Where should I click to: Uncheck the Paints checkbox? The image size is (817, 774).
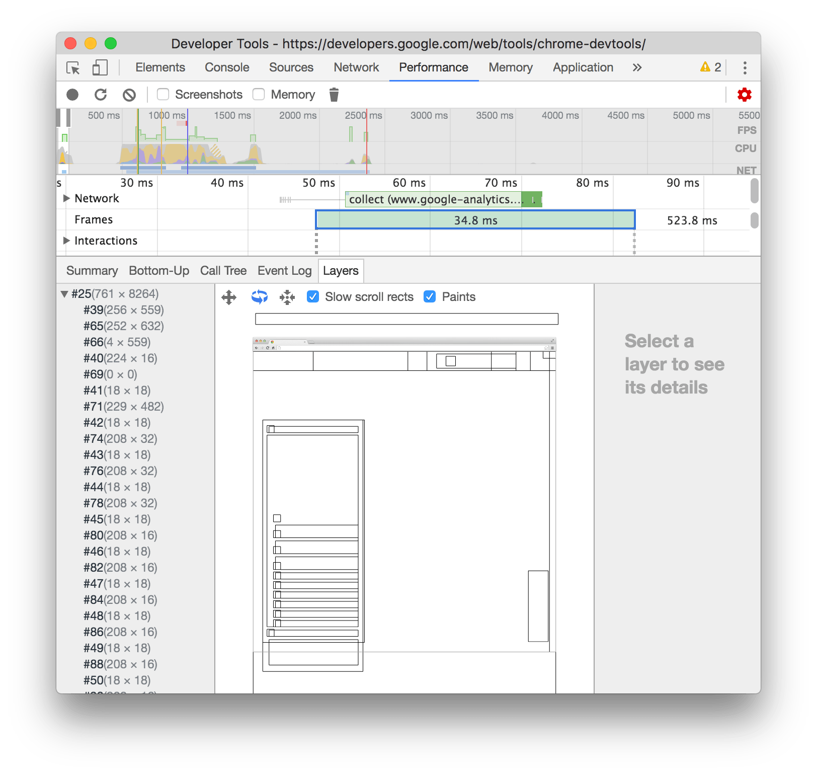[x=429, y=297]
